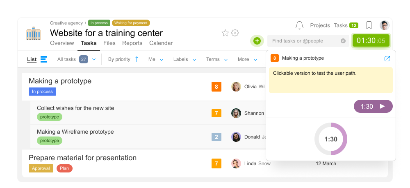Image resolution: width=410 pixels, height=188 pixels.
Task: Star the Website for a training center project
Action: (225, 33)
